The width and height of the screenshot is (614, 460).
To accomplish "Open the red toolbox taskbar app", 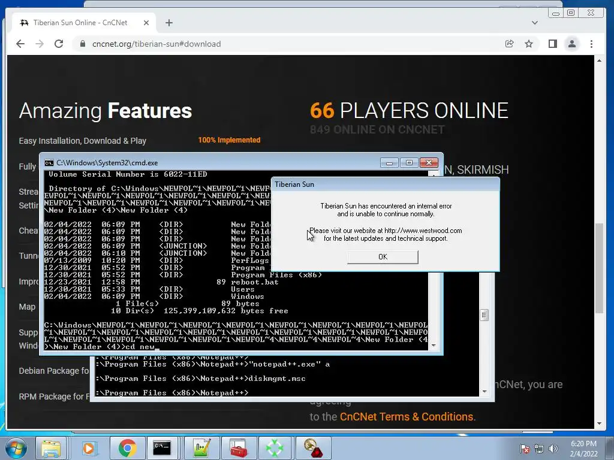I will (239, 448).
